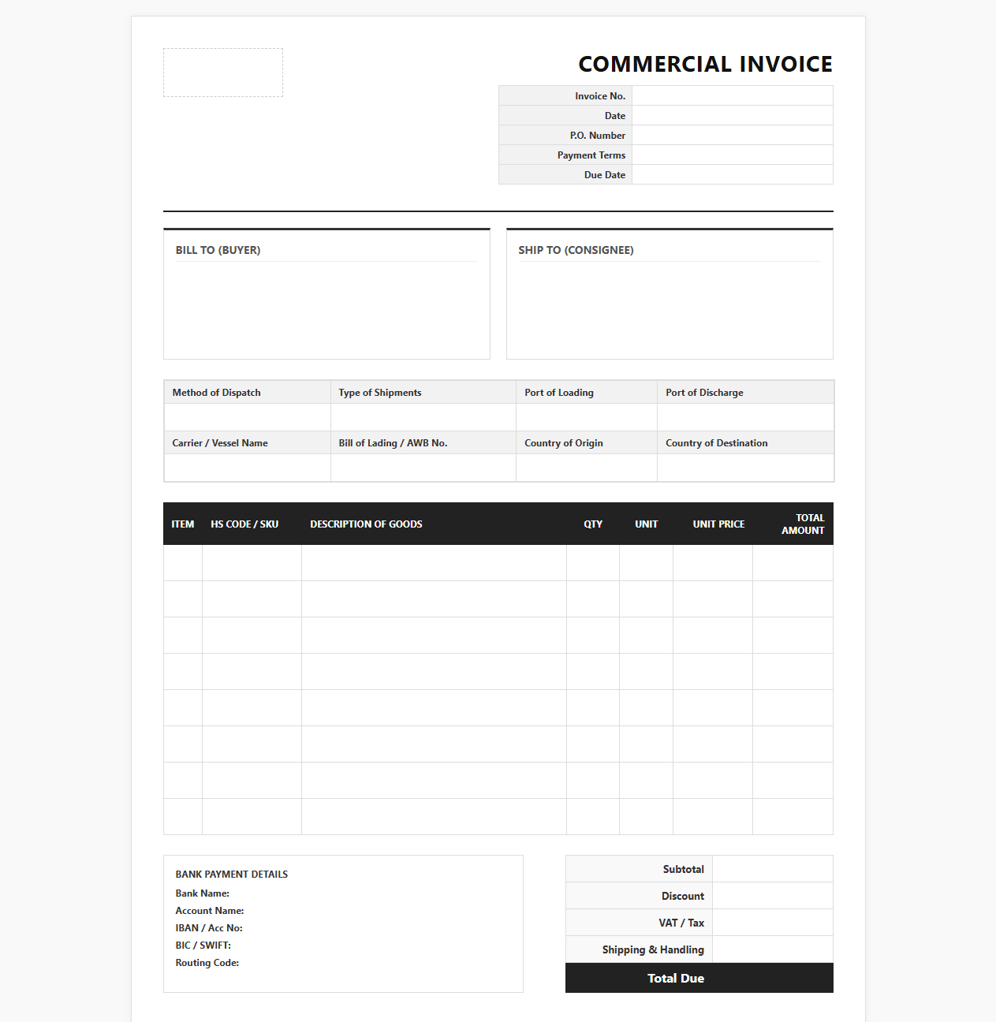Click the Country of Destination label
Screen dimensions: 996x1022
717,442
